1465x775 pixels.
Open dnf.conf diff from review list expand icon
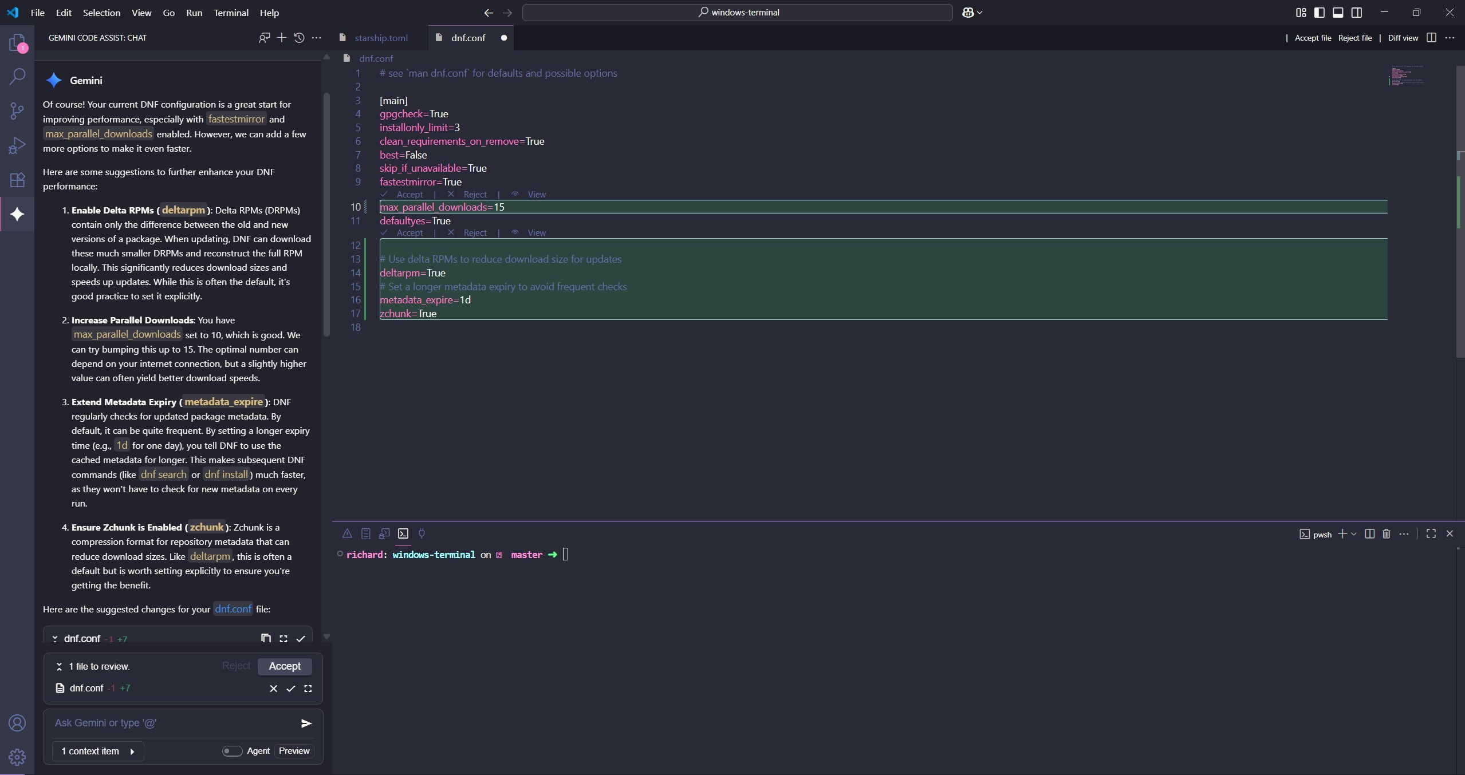[x=308, y=689]
